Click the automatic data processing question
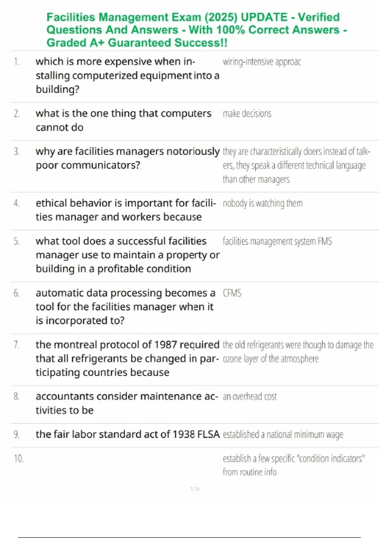 (125, 307)
